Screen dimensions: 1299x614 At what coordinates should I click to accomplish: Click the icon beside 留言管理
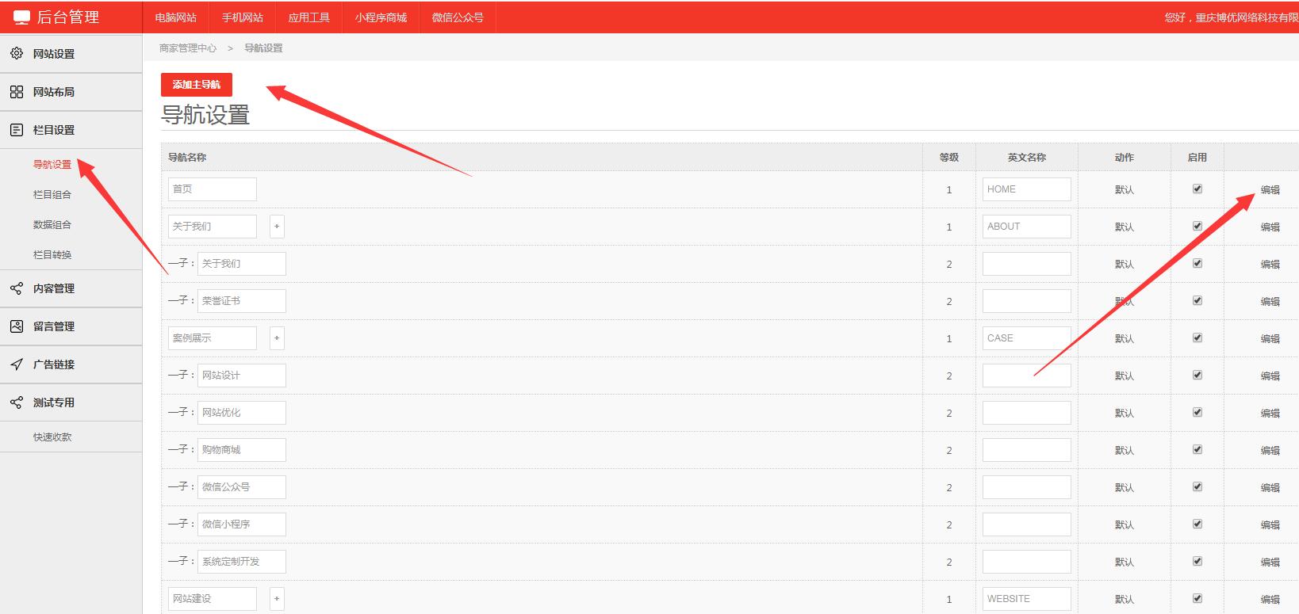click(17, 326)
